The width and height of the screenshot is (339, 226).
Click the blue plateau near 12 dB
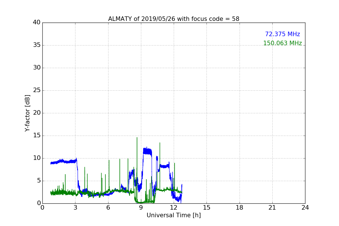pyautogui.click(x=147, y=151)
